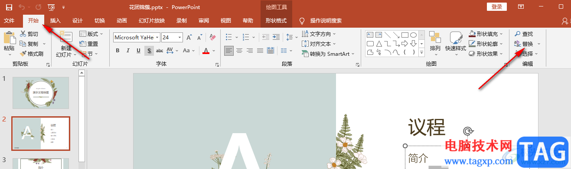Screen dimensions: 571x169
Task: Select the rounded rectangle shape in gallery
Action: (370, 43)
